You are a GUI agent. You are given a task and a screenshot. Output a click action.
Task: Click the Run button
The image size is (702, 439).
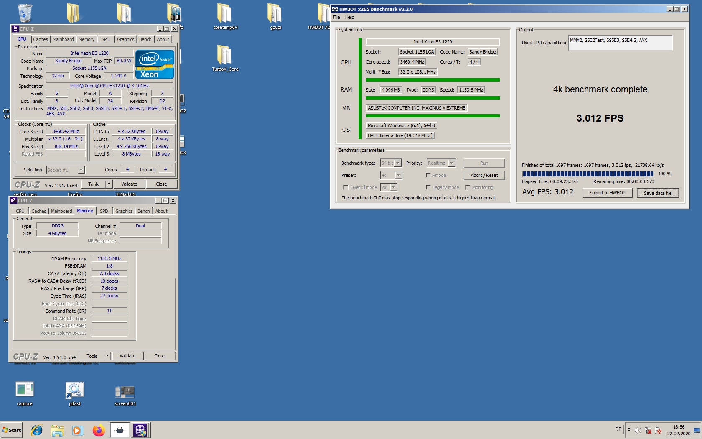[484, 163]
